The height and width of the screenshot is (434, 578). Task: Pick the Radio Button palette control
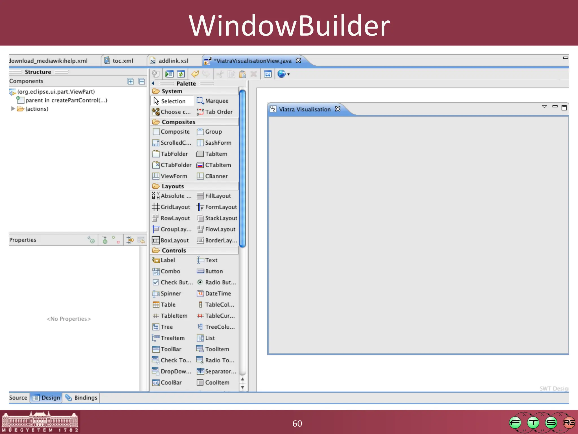[216, 282]
